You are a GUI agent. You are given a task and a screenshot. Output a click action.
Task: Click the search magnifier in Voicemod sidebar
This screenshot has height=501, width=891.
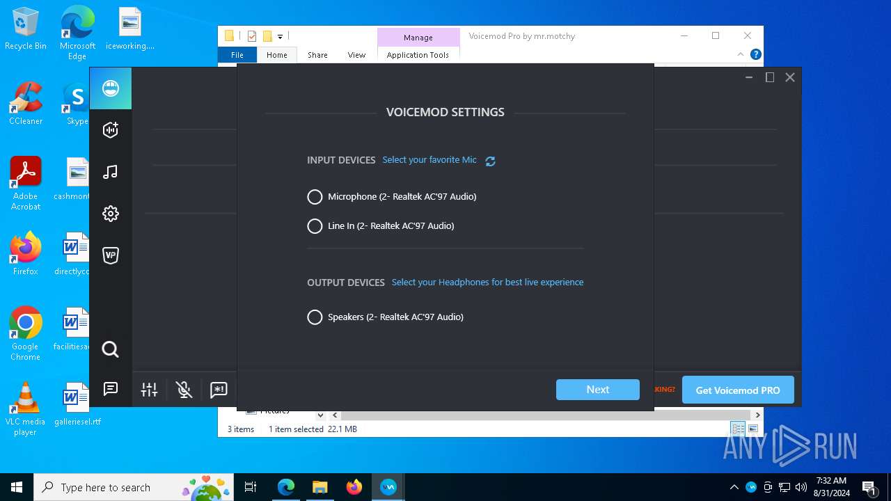tap(111, 349)
